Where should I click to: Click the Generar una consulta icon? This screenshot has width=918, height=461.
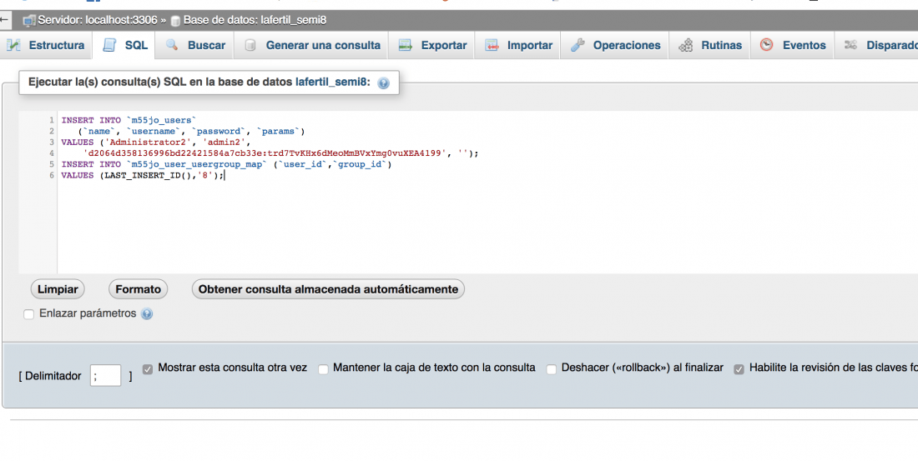[250, 45]
